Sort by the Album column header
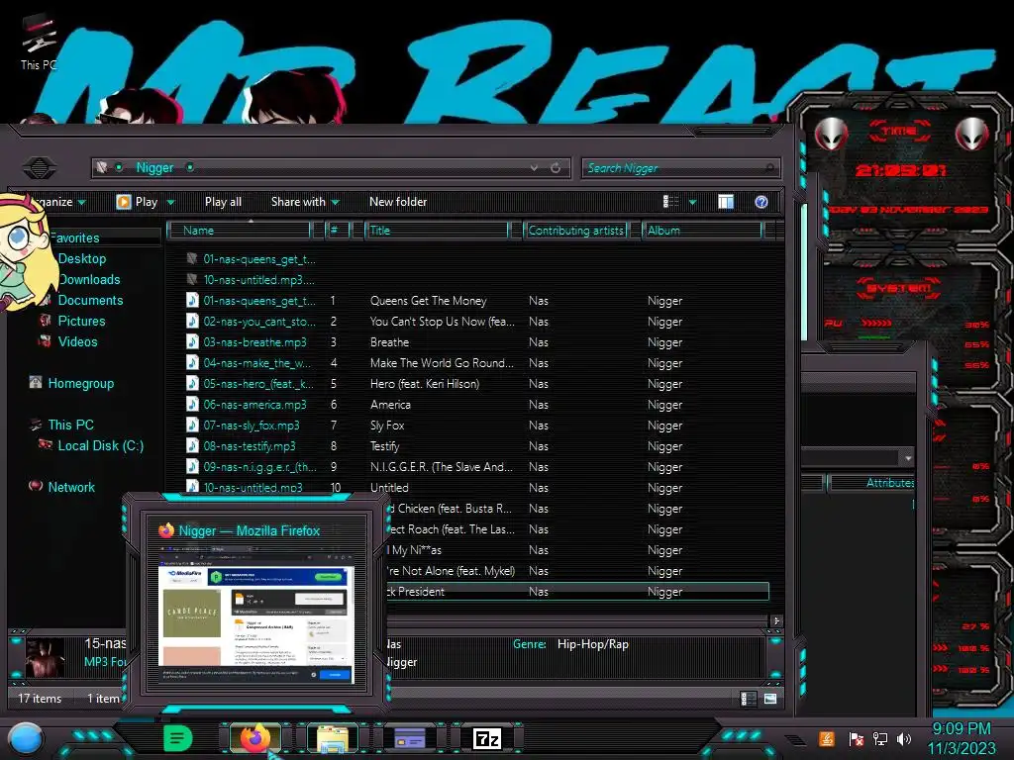 (x=702, y=230)
